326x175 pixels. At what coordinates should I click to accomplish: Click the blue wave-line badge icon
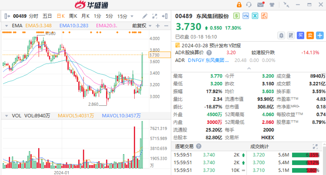(246, 16)
